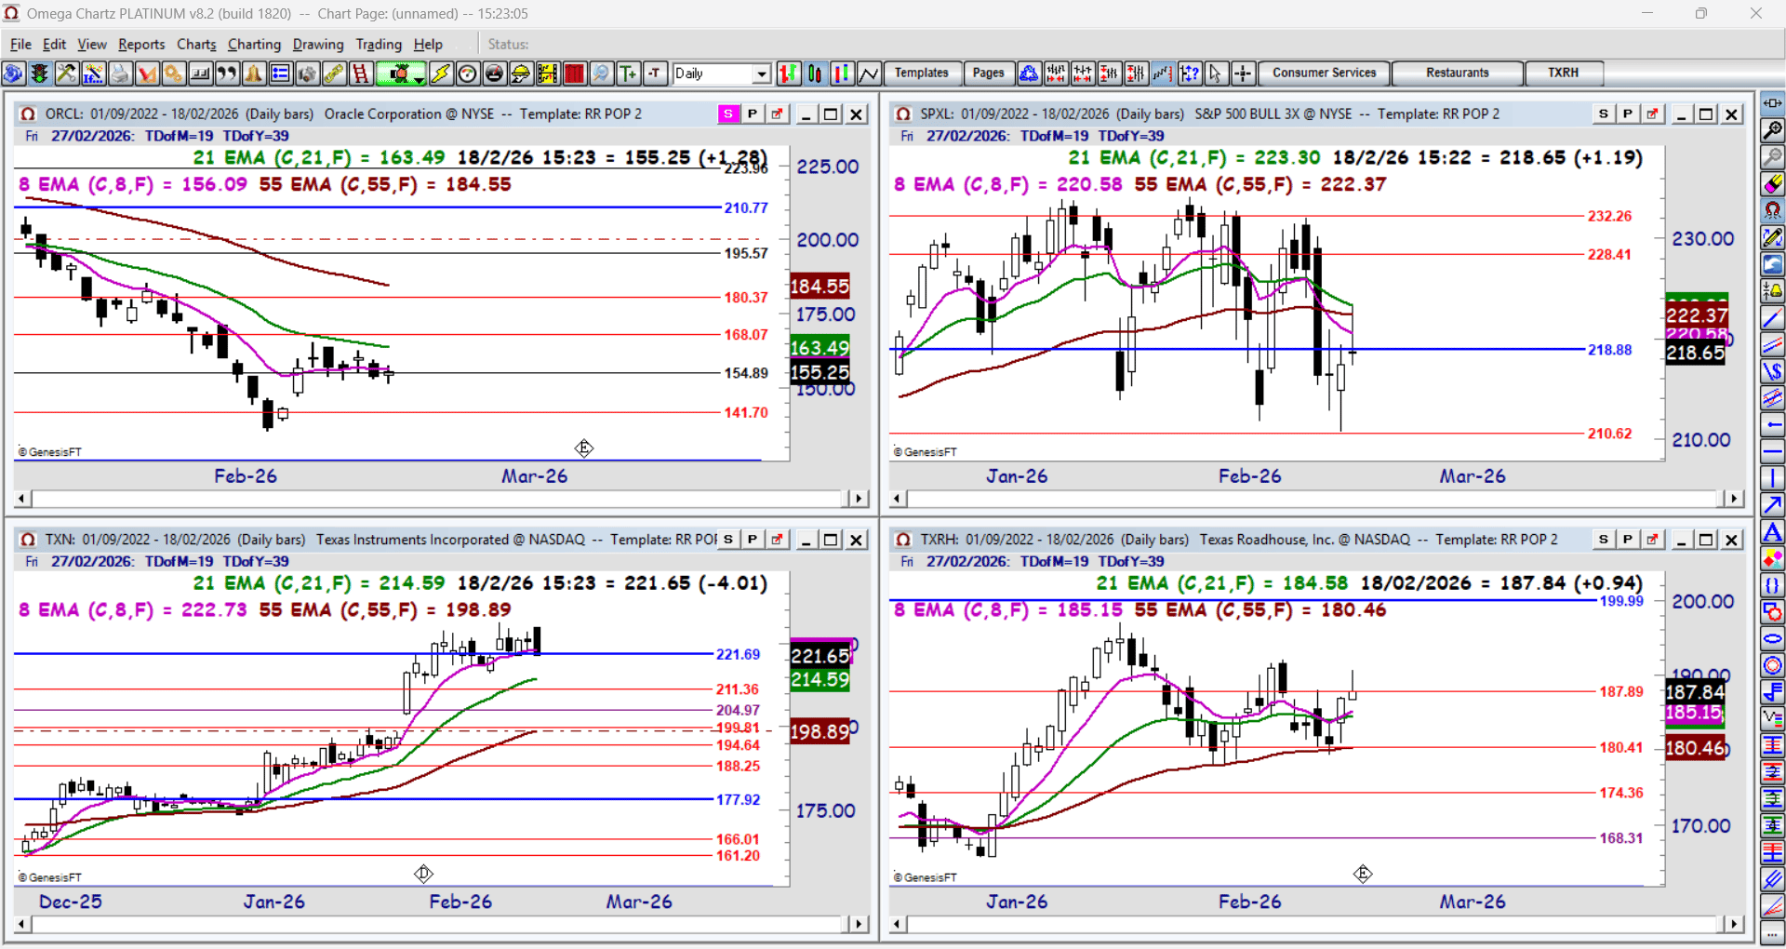1786x949 pixels.
Task: Select the eraser tool in right toolbar
Action: pyautogui.click(x=1772, y=184)
